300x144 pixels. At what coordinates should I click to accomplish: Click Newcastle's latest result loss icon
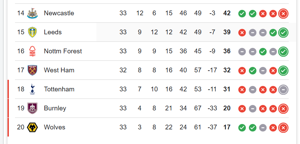pos(283,14)
